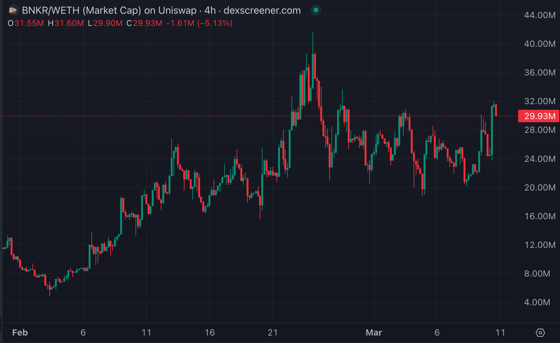Screen dimensions: 560x343
Task: Open chart settings gear icon
Action: click(x=540, y=333)
